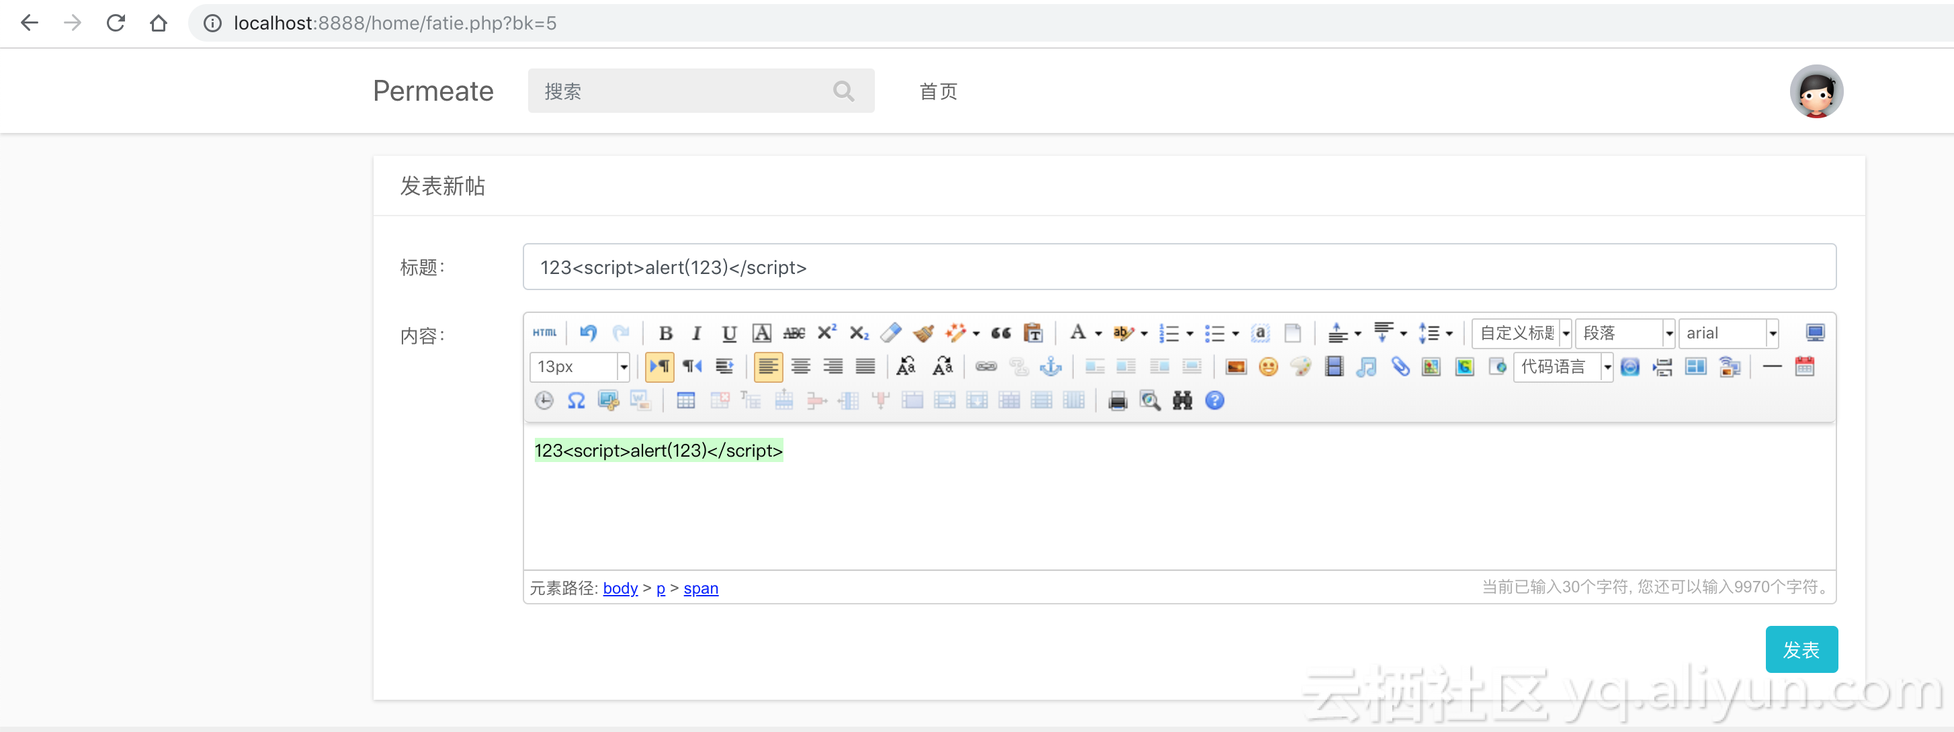The image size is (1954, 732).
Task: Open the font color dropdown arrow
Action: tap(1099, 333)
